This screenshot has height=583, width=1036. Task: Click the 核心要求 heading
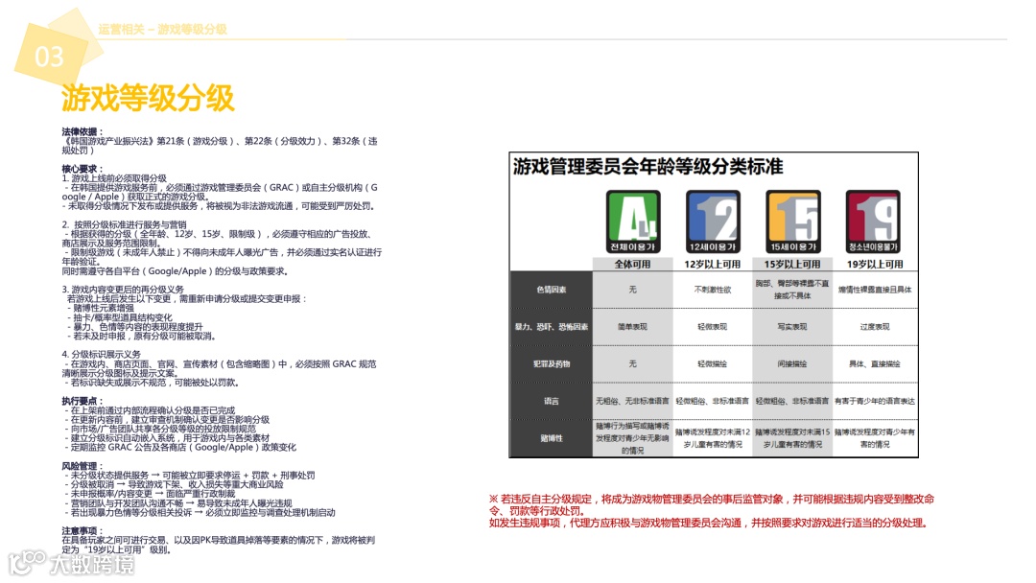point(82,169)
